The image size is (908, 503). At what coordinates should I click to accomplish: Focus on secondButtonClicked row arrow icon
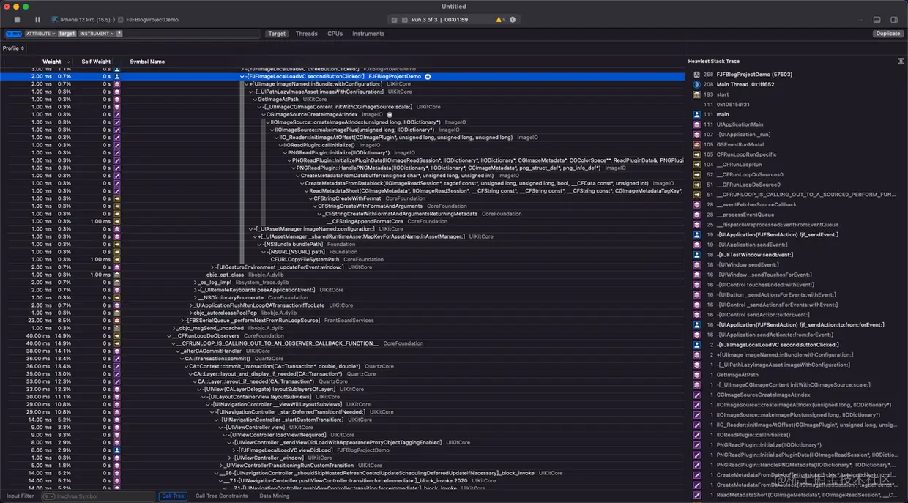[428, 76]
